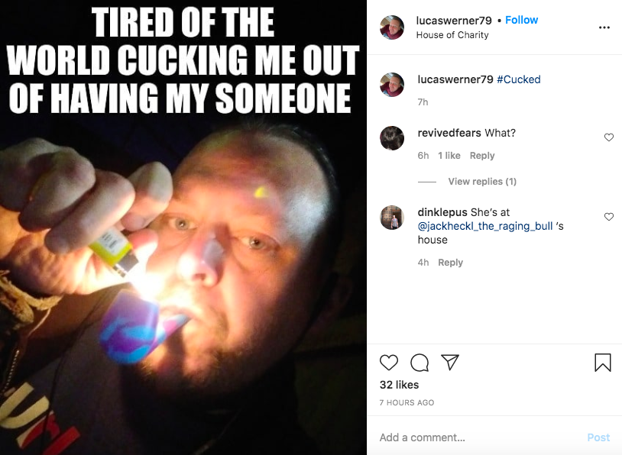
Task: Open the @jackheckl_the_raging_bull mention
Action: pyautogui.click(x=485, y=226)
